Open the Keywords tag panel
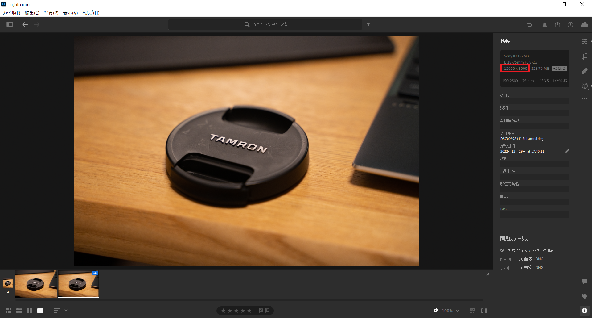 tap(584, 296)
